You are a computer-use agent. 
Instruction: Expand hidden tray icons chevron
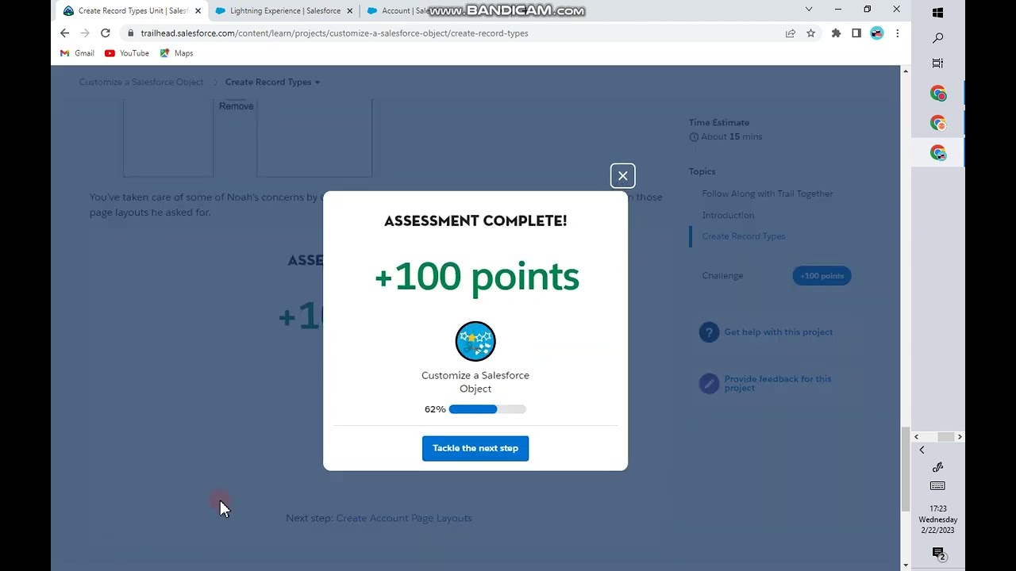pos(922,450)
